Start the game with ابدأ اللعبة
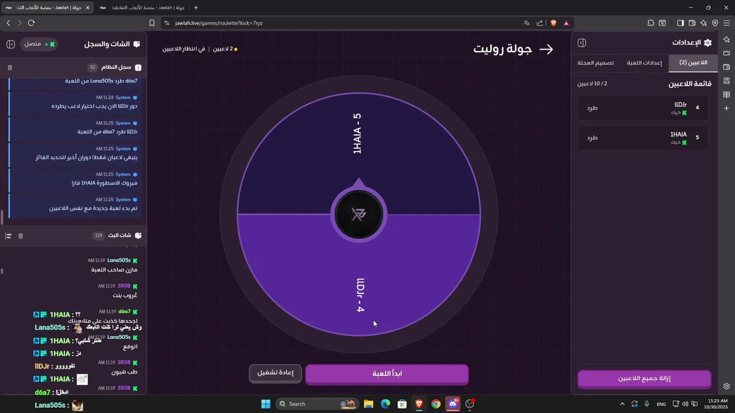The image size is (735, 413). [x=387, y=373]
